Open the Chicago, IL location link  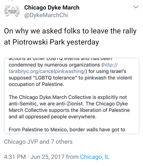coord(95,157)
